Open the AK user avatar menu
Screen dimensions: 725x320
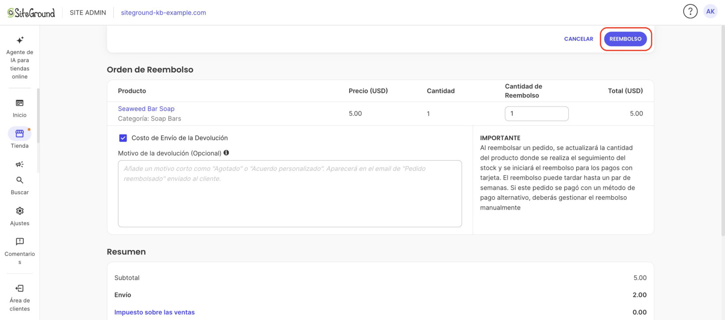click(x=710, y=11)
